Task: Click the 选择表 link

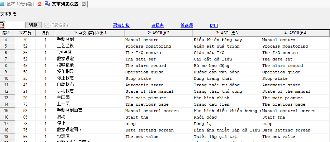Action: (x=157, y=25)
